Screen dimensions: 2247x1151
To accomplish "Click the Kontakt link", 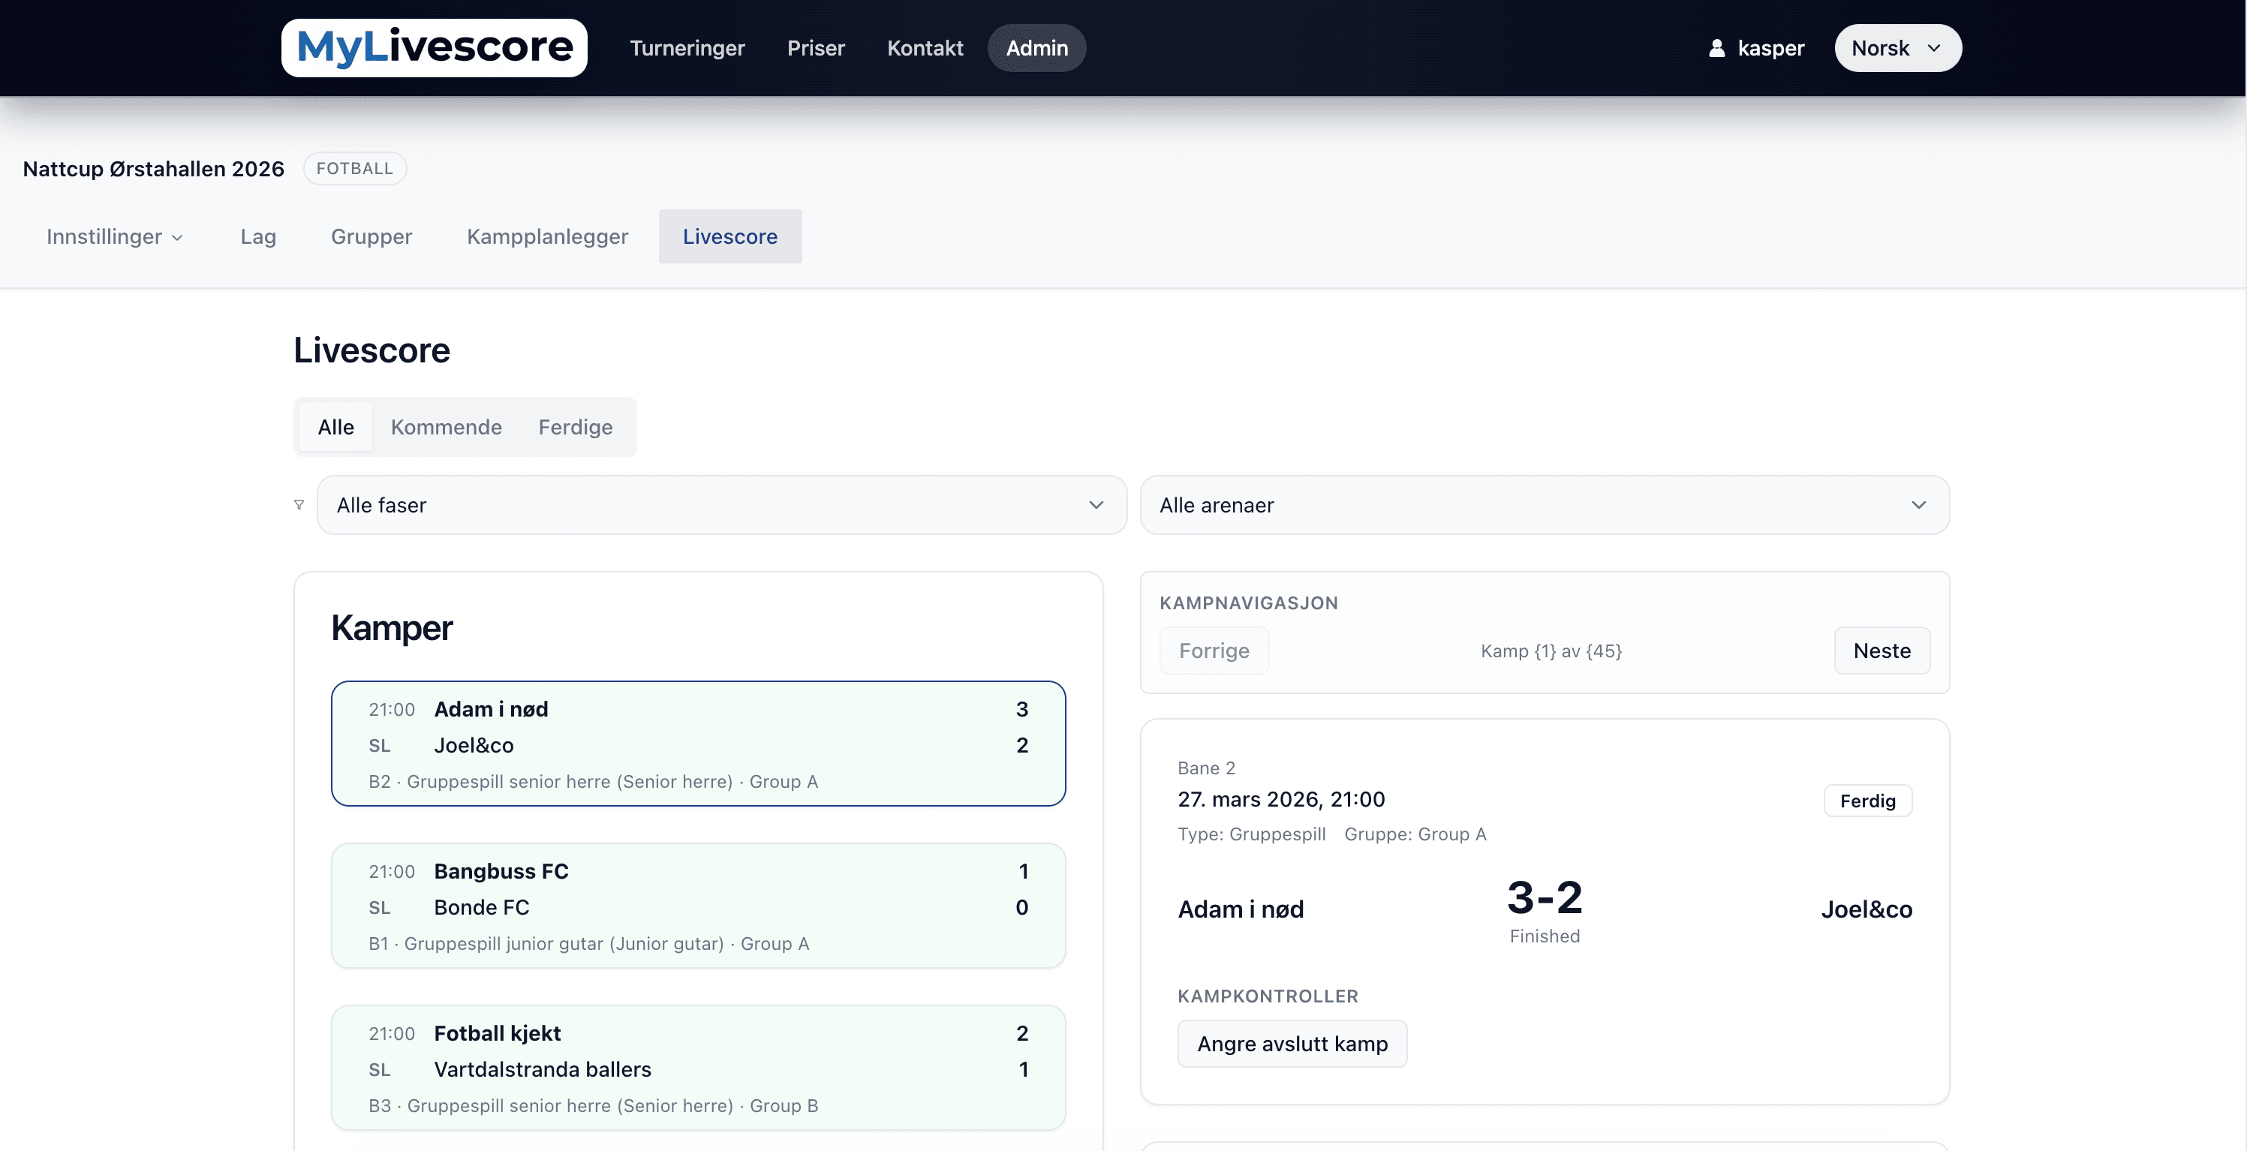I will coord(925,48).
